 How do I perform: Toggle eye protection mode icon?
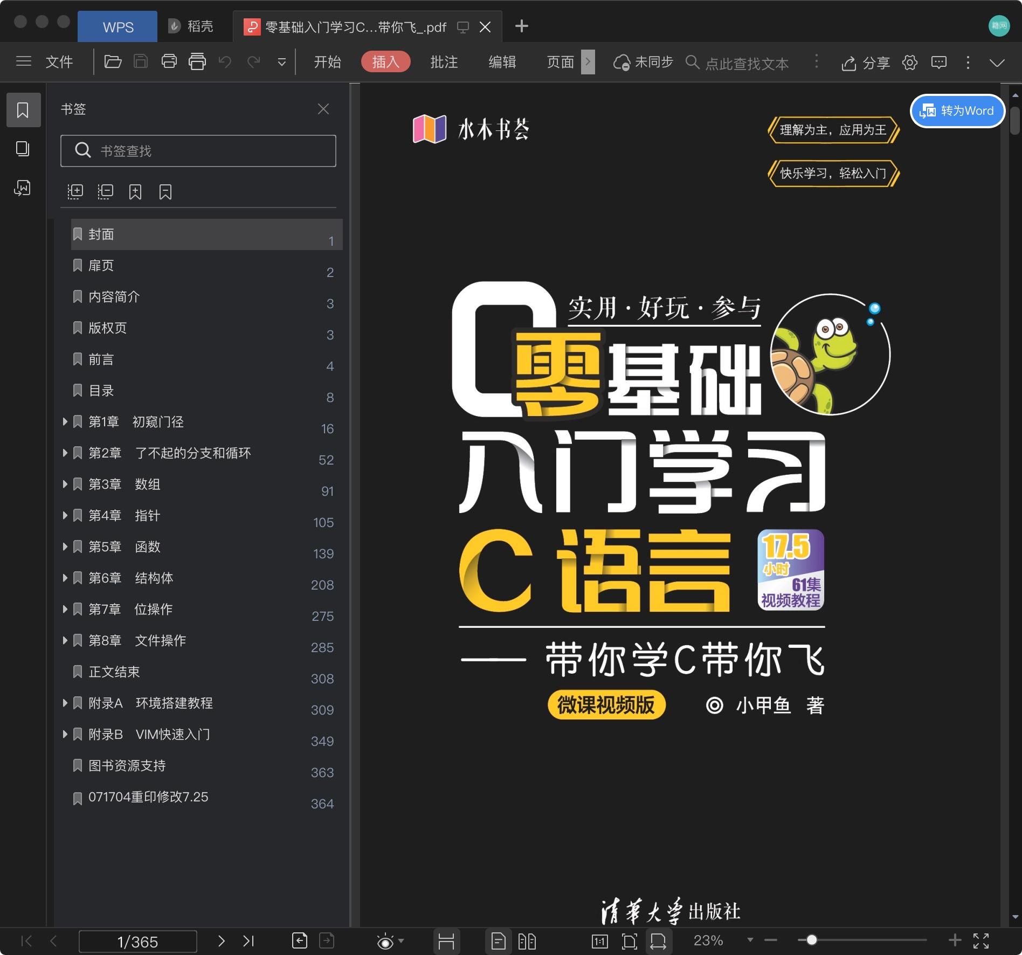point(385,942)
